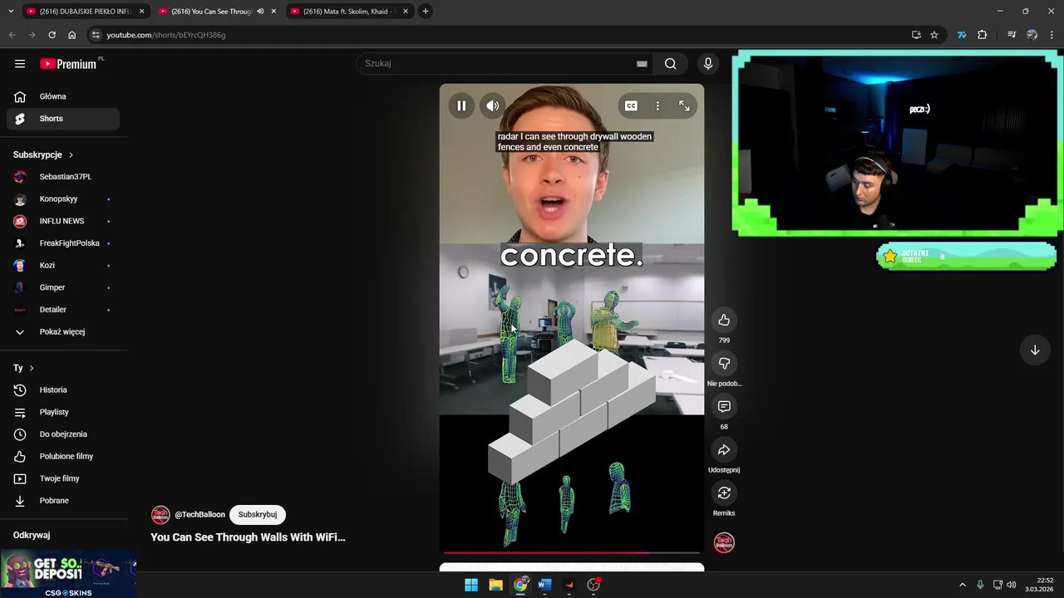Open the Główna home page
Image resolution: width=1064 pixels, height=598 pixels.
[63, 96]
